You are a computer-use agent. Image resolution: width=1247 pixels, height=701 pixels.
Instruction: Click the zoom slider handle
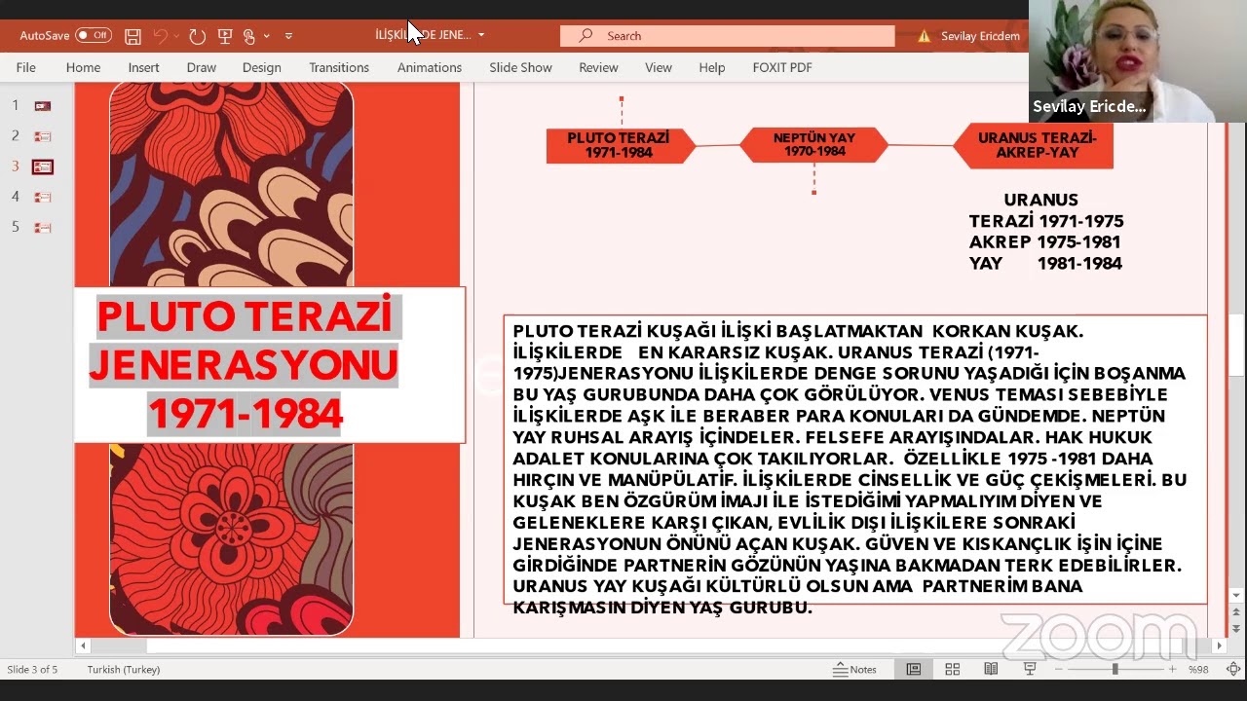tap(1115, 669)
